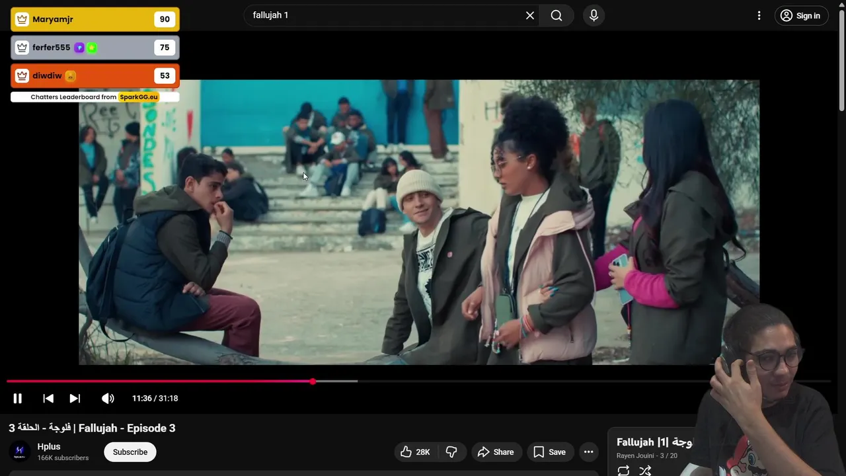Viewport: 846px width, 476px height.
Task: Search with voice microphone icon
Action: (x=594, y=15)
